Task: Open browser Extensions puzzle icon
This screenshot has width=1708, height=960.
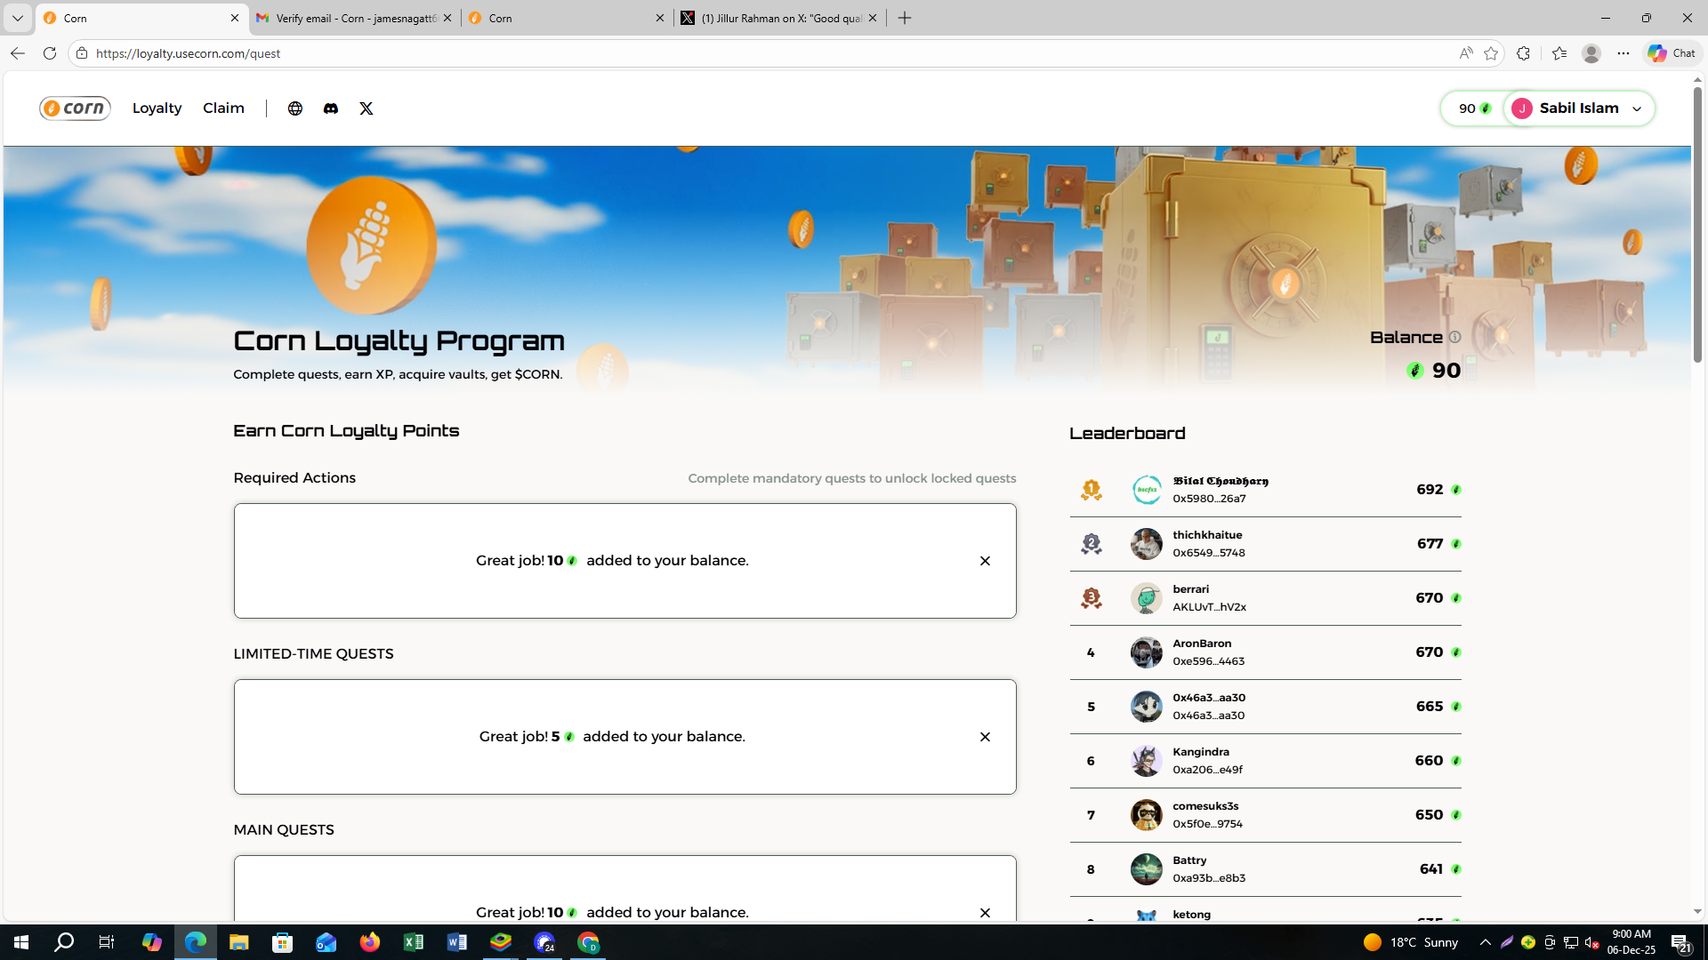Action: click(x=1524, y=53)
